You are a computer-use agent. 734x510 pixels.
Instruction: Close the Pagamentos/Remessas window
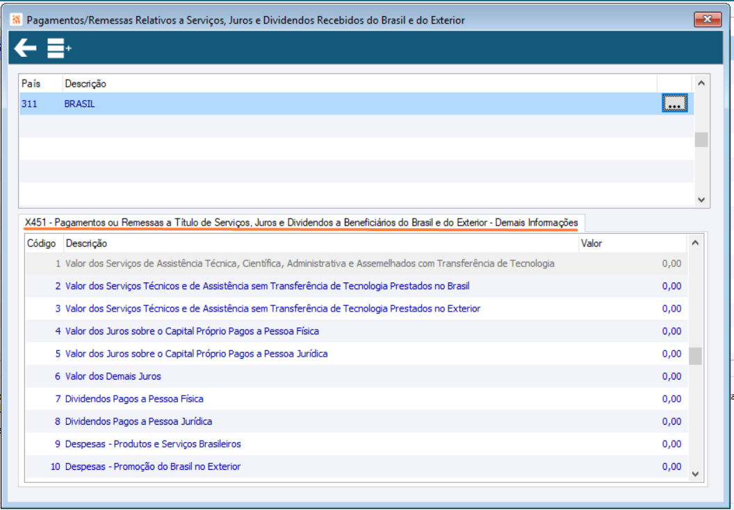coord(708,19)
